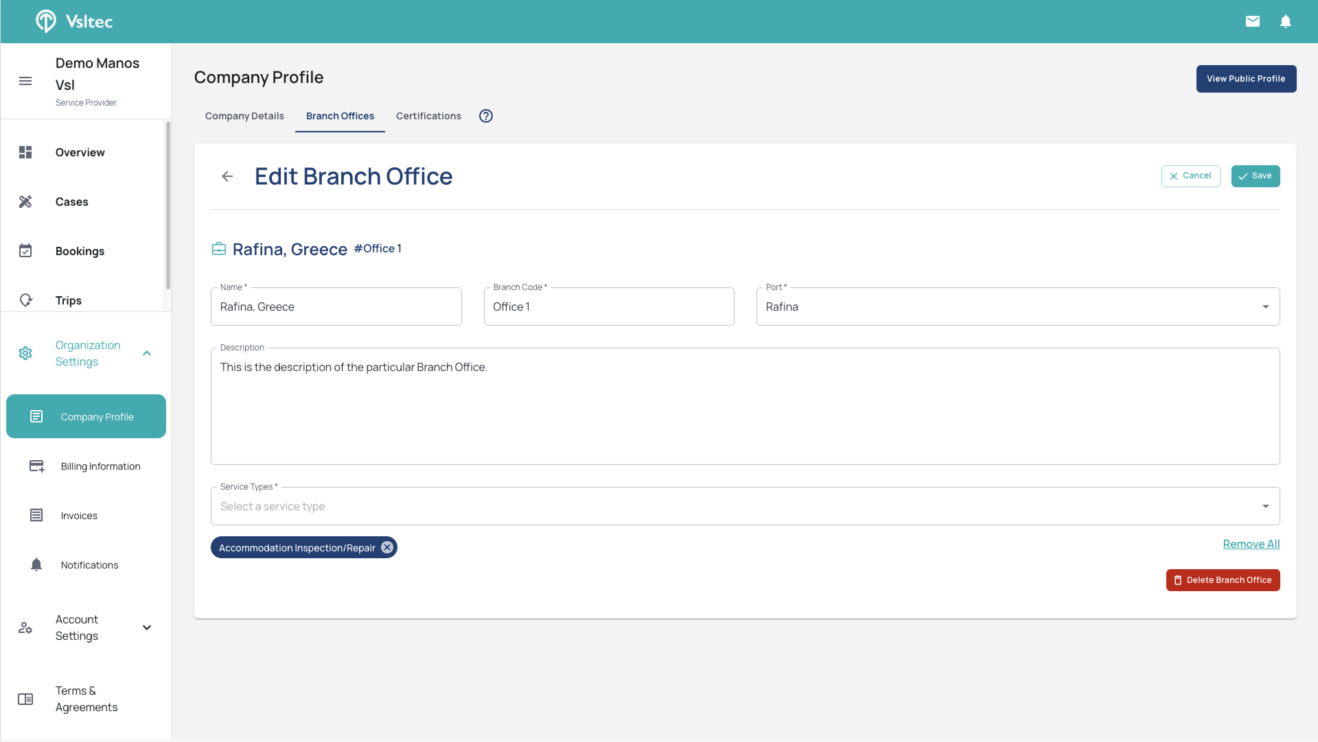Switch to the Certifications tab
This screenshot has height=742, width=1318.
428,116
